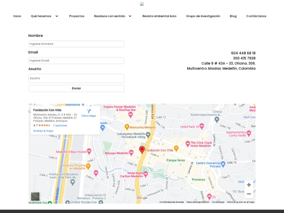This screenshot has height=213, width=284.
Task: Click the red Fundación Con Vida pin
Action: click(142, 150)
